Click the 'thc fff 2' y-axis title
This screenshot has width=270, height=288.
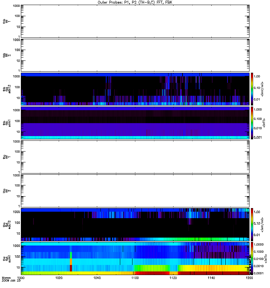6,191
